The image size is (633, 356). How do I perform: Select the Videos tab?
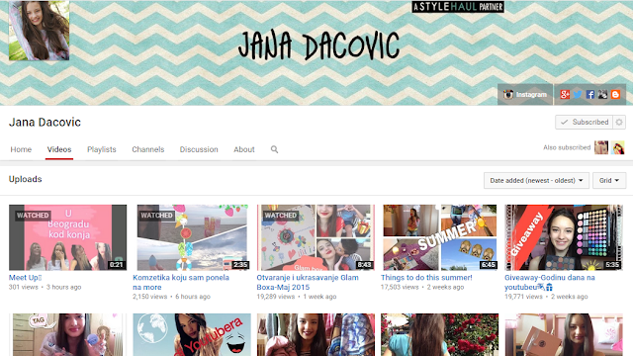(59, 149)
